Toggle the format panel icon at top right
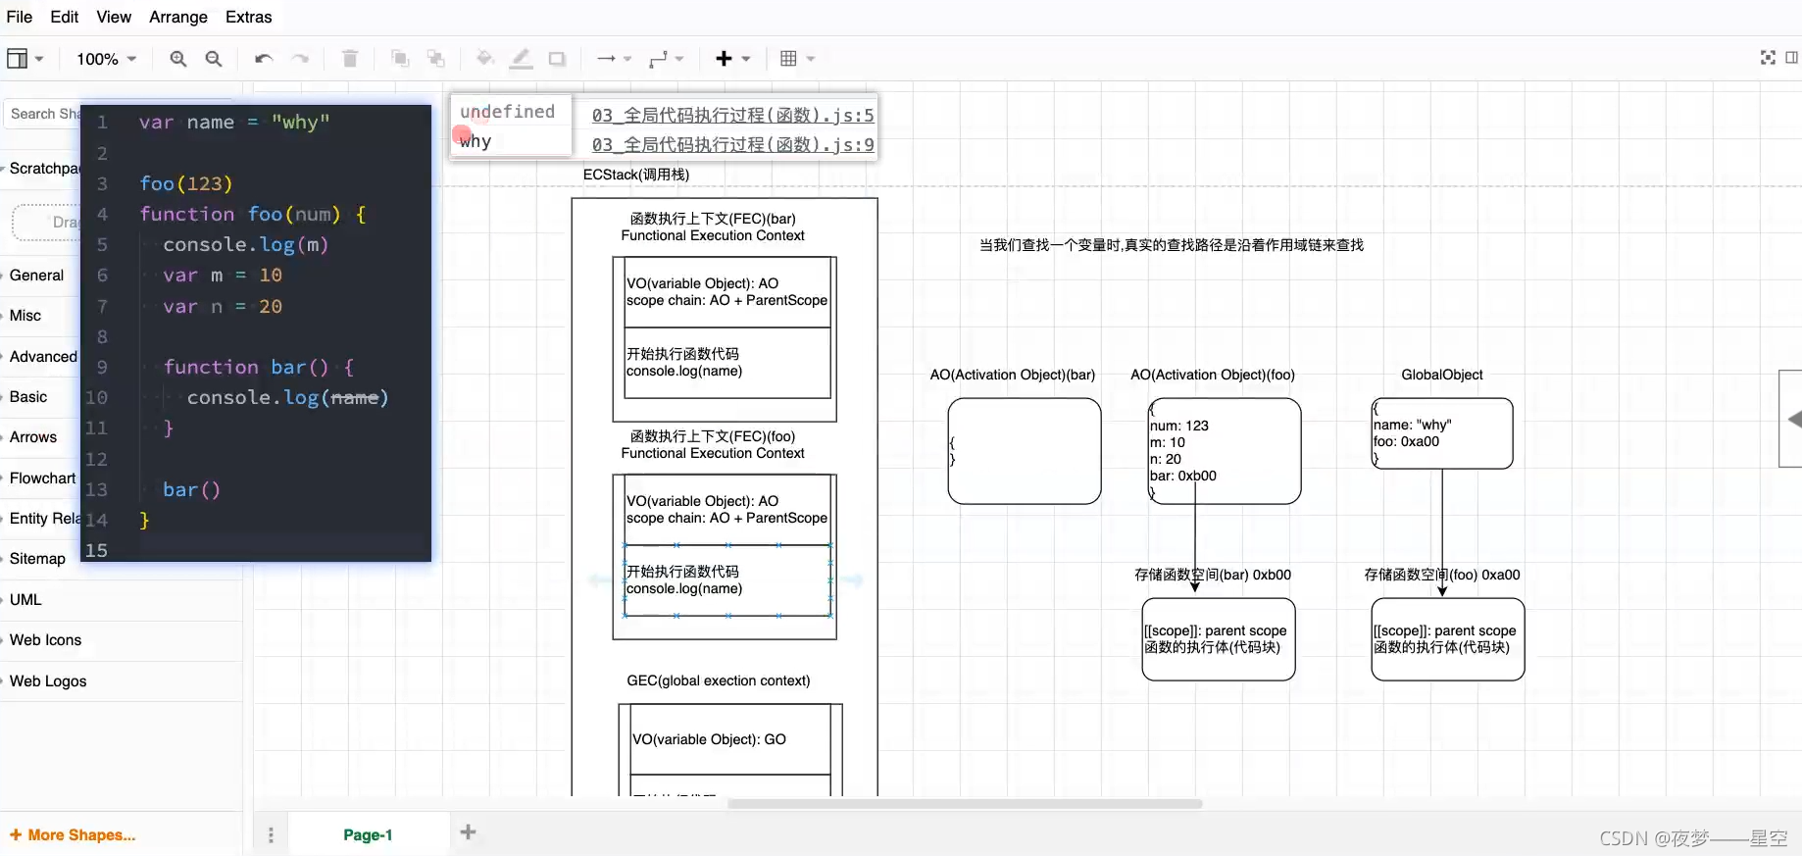1802x856 pixels. click(1792, 58)
